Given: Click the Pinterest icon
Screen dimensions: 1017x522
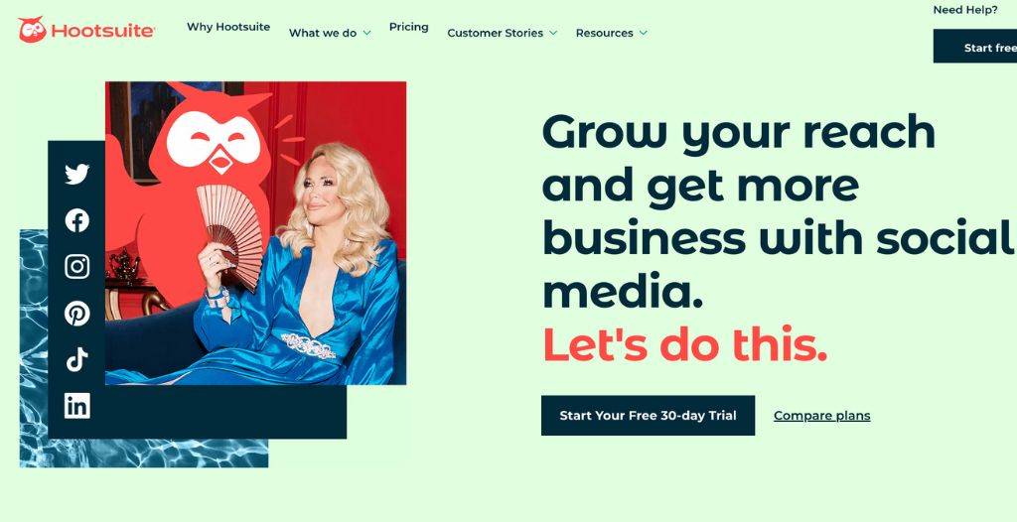Looking at the screenshot, I should click(x=77, y=314).
